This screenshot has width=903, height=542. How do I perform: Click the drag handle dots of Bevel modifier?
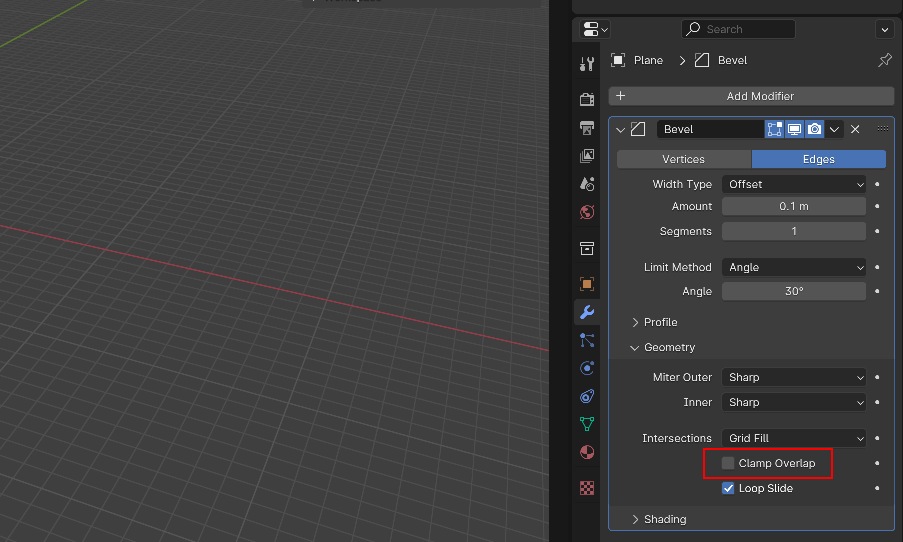883,129
